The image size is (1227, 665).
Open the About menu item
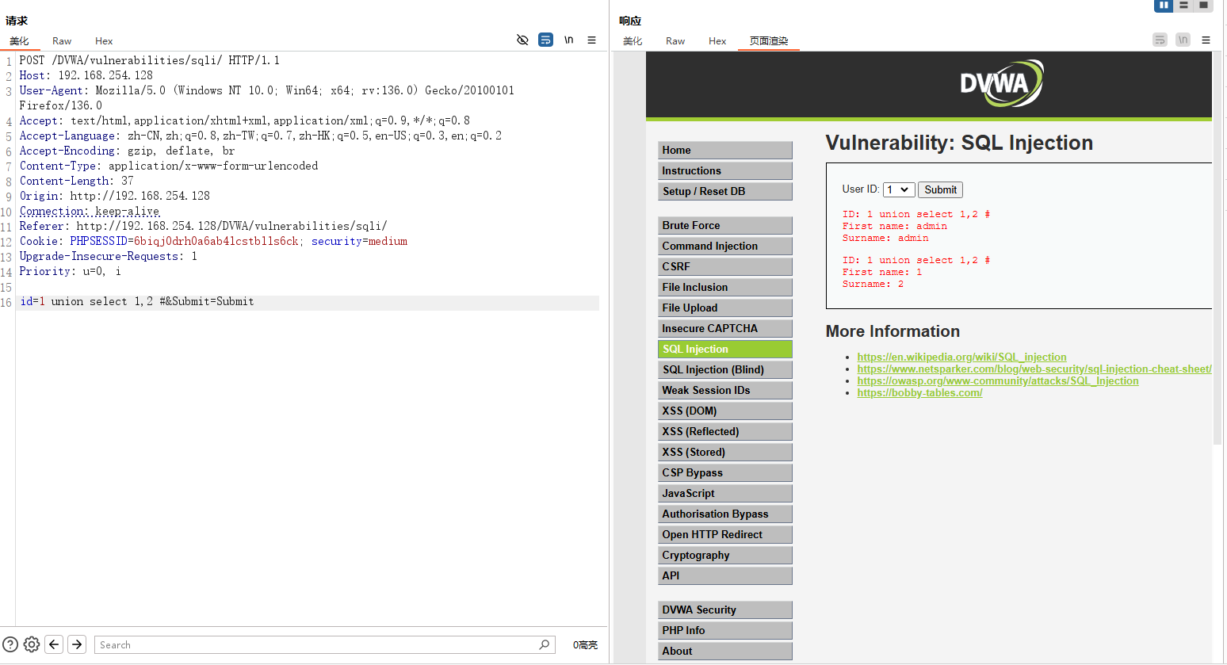coord(724,651)
